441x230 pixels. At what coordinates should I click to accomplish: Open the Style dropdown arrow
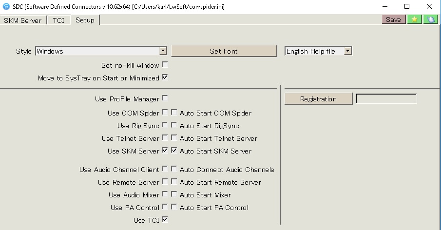pyautogui.click(x=163, y=51)
